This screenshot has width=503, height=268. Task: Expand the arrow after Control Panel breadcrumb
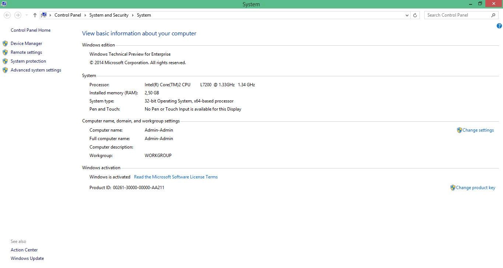(85, 15)
